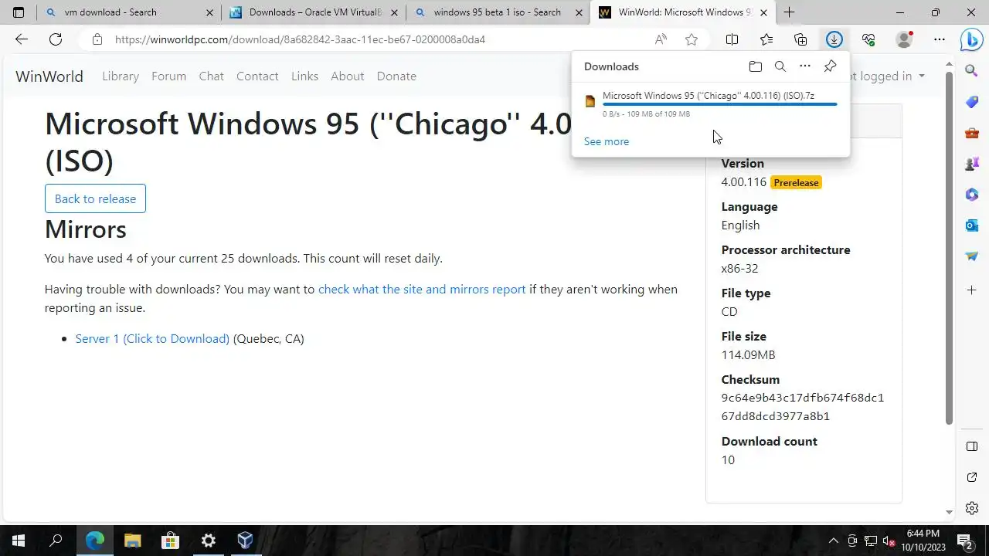Screen dimensions: 989x556
Task: Open sidebar Shopping tag icon
Action: coord(972,102)
